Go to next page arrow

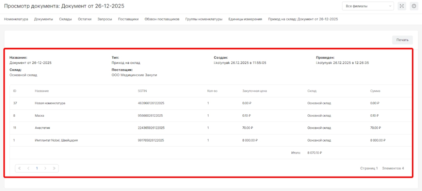click(x=45, y=168)
